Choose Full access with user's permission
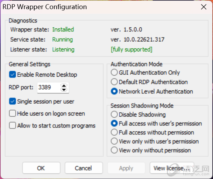Image resolution: width=213 pixels, height=179 pixels. click(x=114, y=124)
